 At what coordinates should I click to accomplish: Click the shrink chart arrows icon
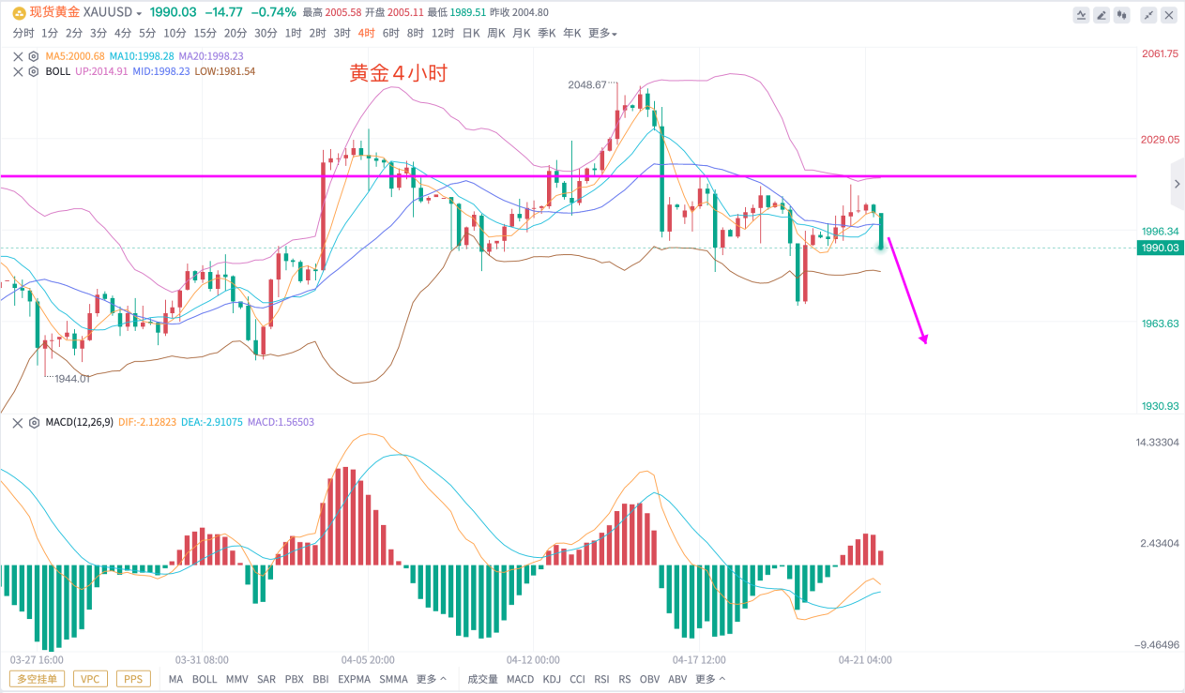tap(1148, 15)
